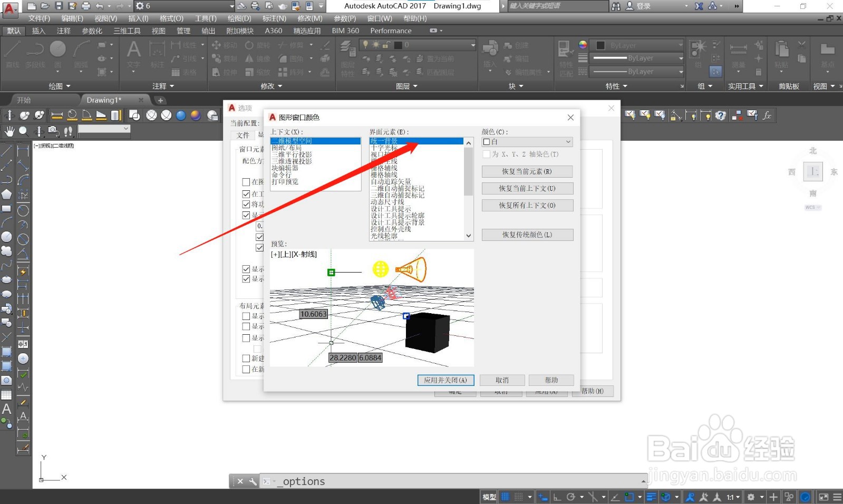
Task: Select the Radius measure tool
Action: pyautogui.click(x=72, y=115)
